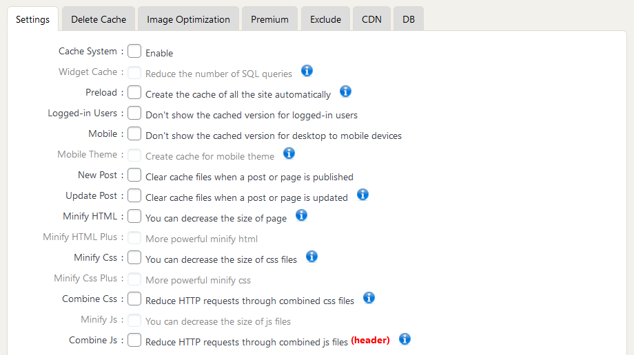Click 'Reduce the number of SQL queries' text
The height and width of the screenshot is (355, 634).
click(x=218, y=74)
